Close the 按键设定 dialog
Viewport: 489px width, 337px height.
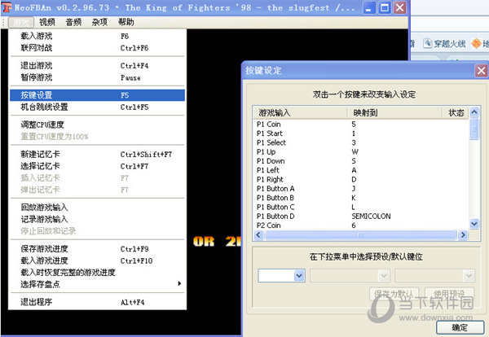pyautogui.click(x=481, y=71)
